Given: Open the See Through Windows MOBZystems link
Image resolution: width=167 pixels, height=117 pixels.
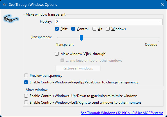Looking at the screenshot, I should [122, 113].
